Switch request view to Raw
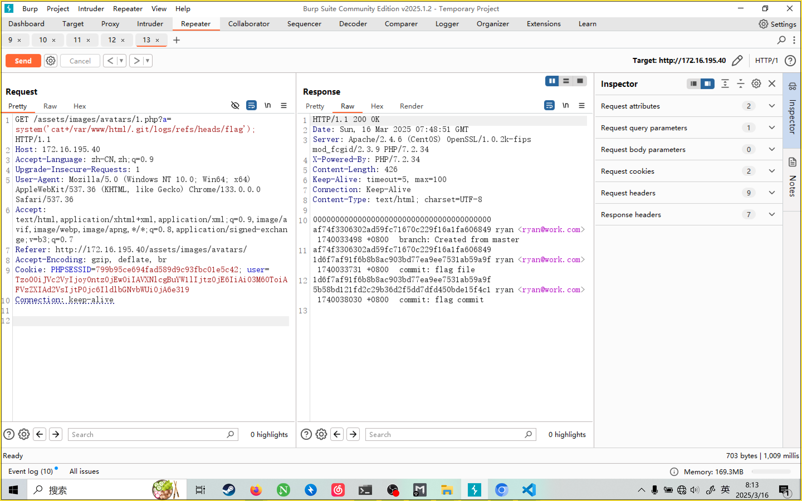 50,106
